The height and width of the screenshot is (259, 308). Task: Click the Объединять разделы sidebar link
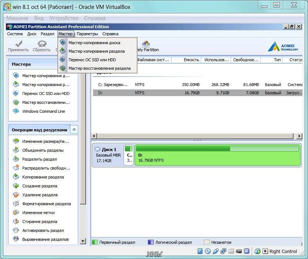(43, 150)
